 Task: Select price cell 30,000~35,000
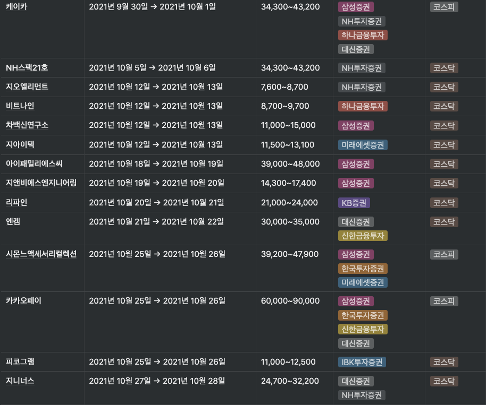290,222
